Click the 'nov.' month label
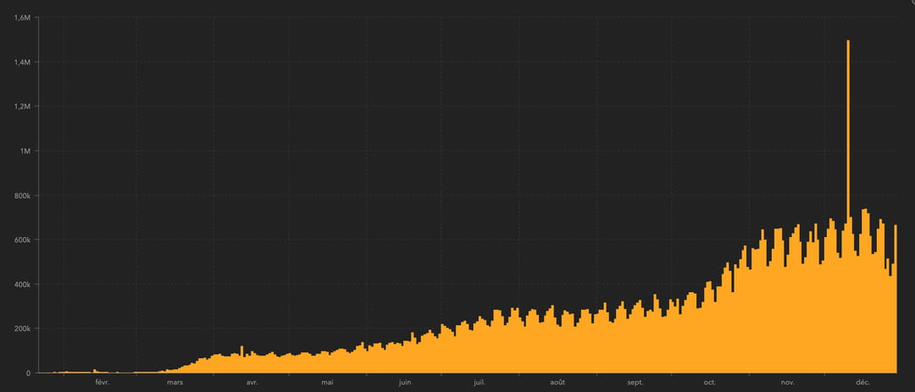915x392 pixels. coord(787,383)
